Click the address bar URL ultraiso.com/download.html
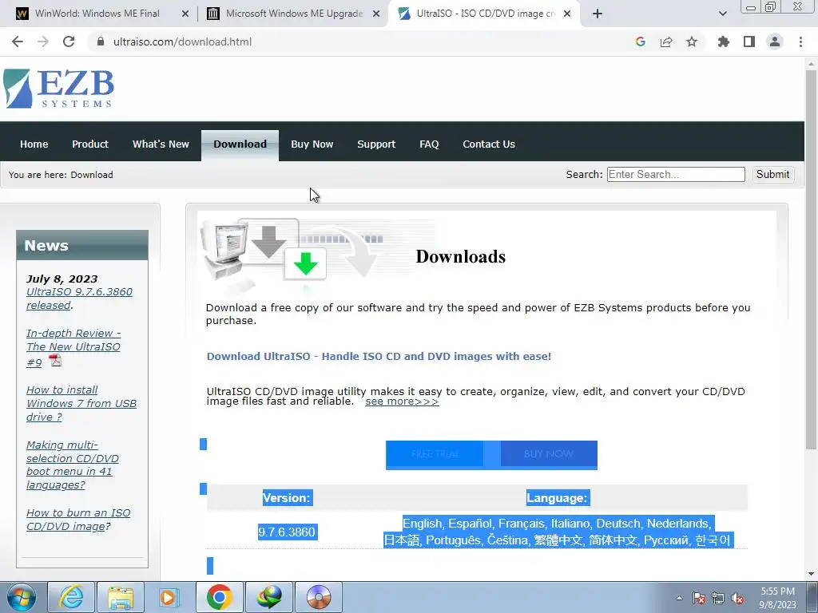The width and height of the screenshot is (818, 613). (x=182, y=42)
